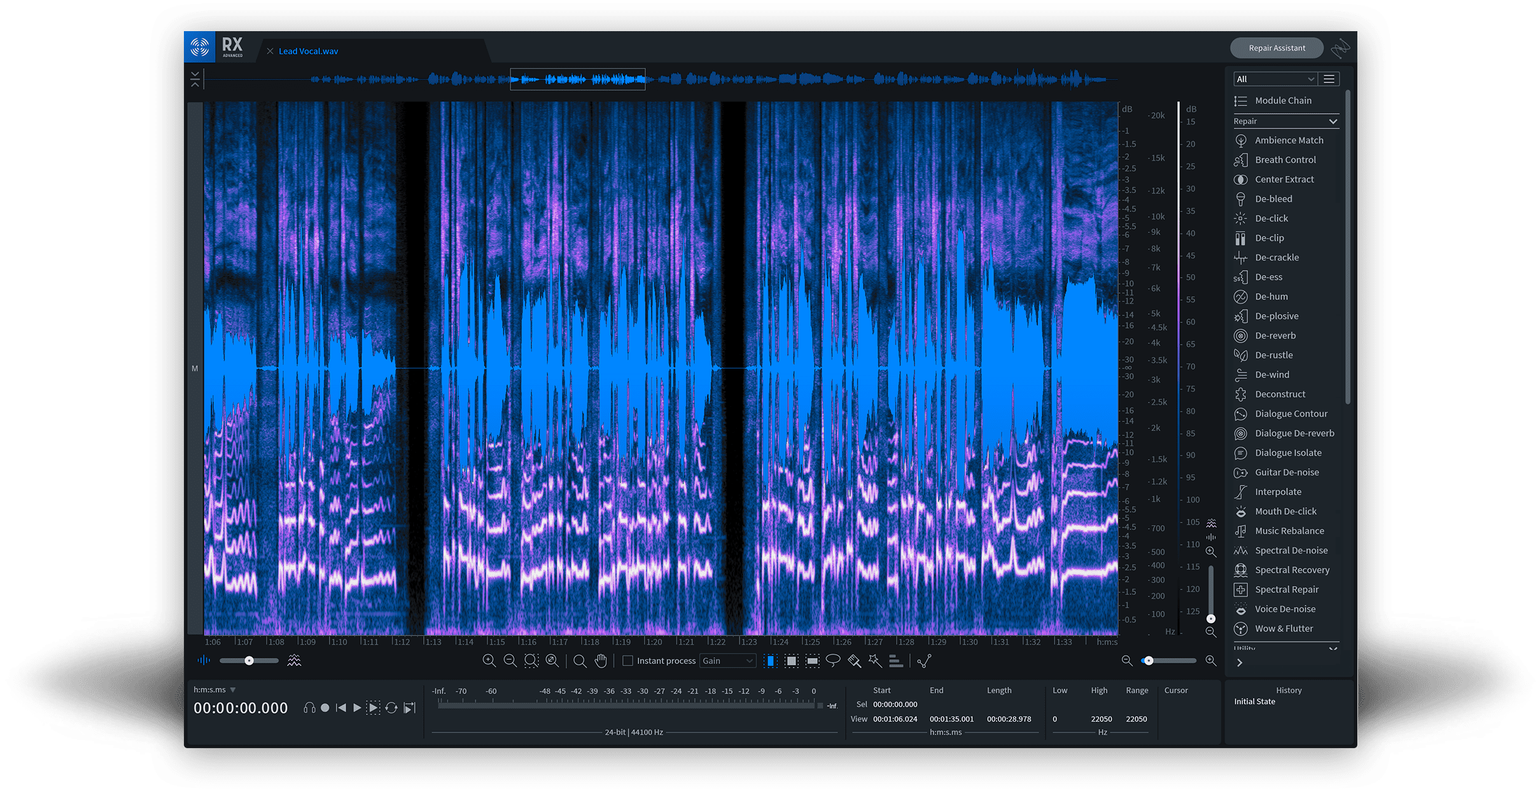Image resolution: width=1540 pixels, height=792 pixels.
Task: Open the Ambience Match module
Action: coord(1285,140)
